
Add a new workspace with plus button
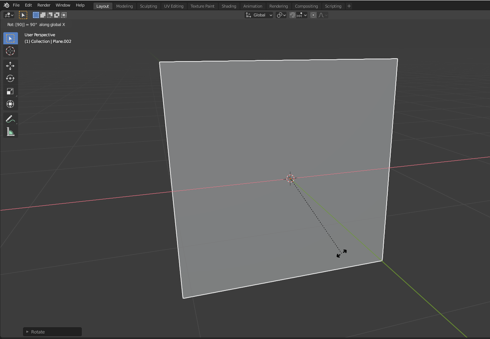click(349, 6)
